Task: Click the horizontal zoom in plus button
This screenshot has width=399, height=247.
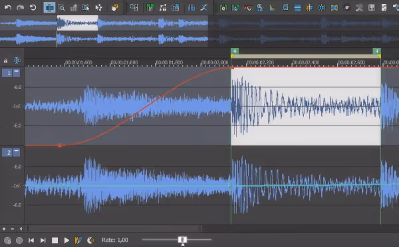Action: [4, 229]
